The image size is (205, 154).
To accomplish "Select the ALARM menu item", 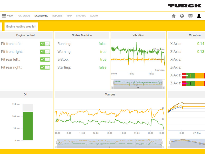I will pyautogui.click(x=94, y=16).
